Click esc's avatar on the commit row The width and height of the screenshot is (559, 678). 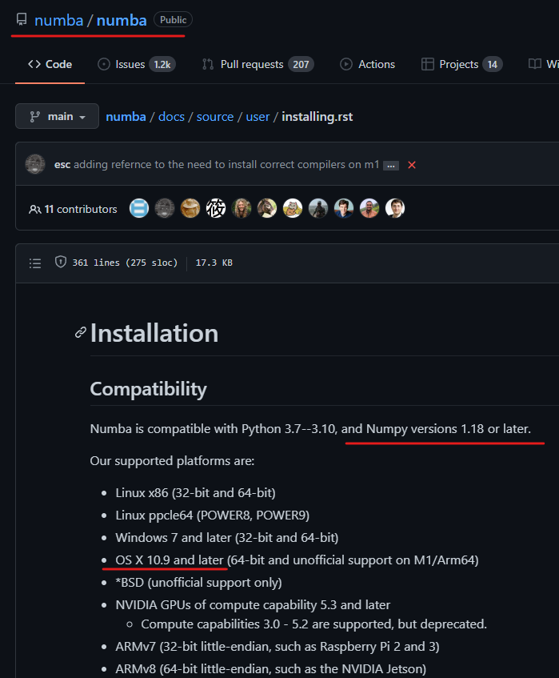35,163
